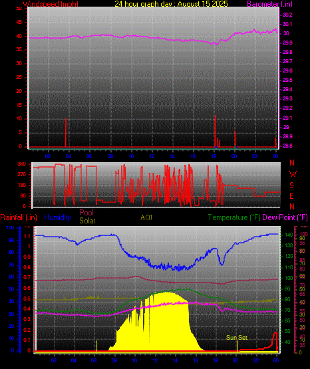This screenshot has height=369, width=310.
Task: Click wind direction axis value "360"
Action: 22,164
